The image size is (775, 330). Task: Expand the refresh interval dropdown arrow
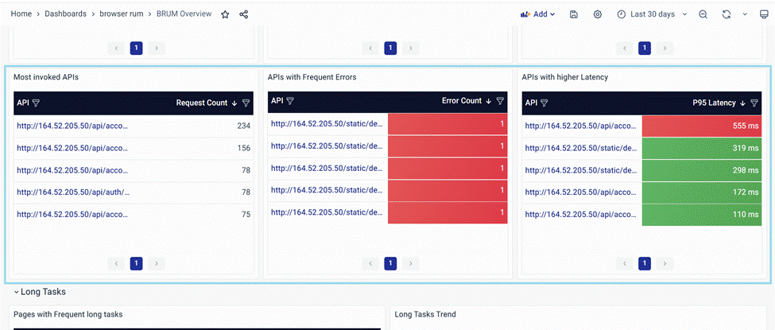[x=745, y=14]
